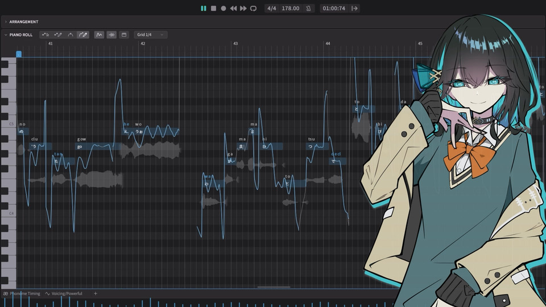The width and height of the screenshot is (546, 307).
Task: Click the 178.00 tempo field
Action: [x=291, y=9]
